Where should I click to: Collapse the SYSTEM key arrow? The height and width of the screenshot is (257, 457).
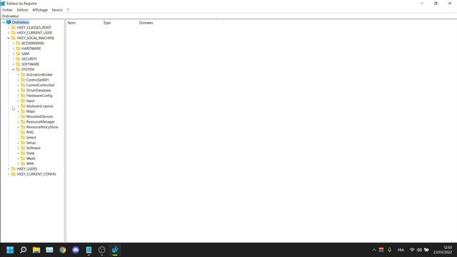point(13,69)
